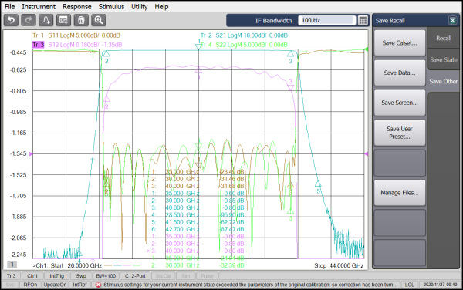Click the IF Bandwidth 100 Hz field
The image size is (463, 290).
pos(326,20)
